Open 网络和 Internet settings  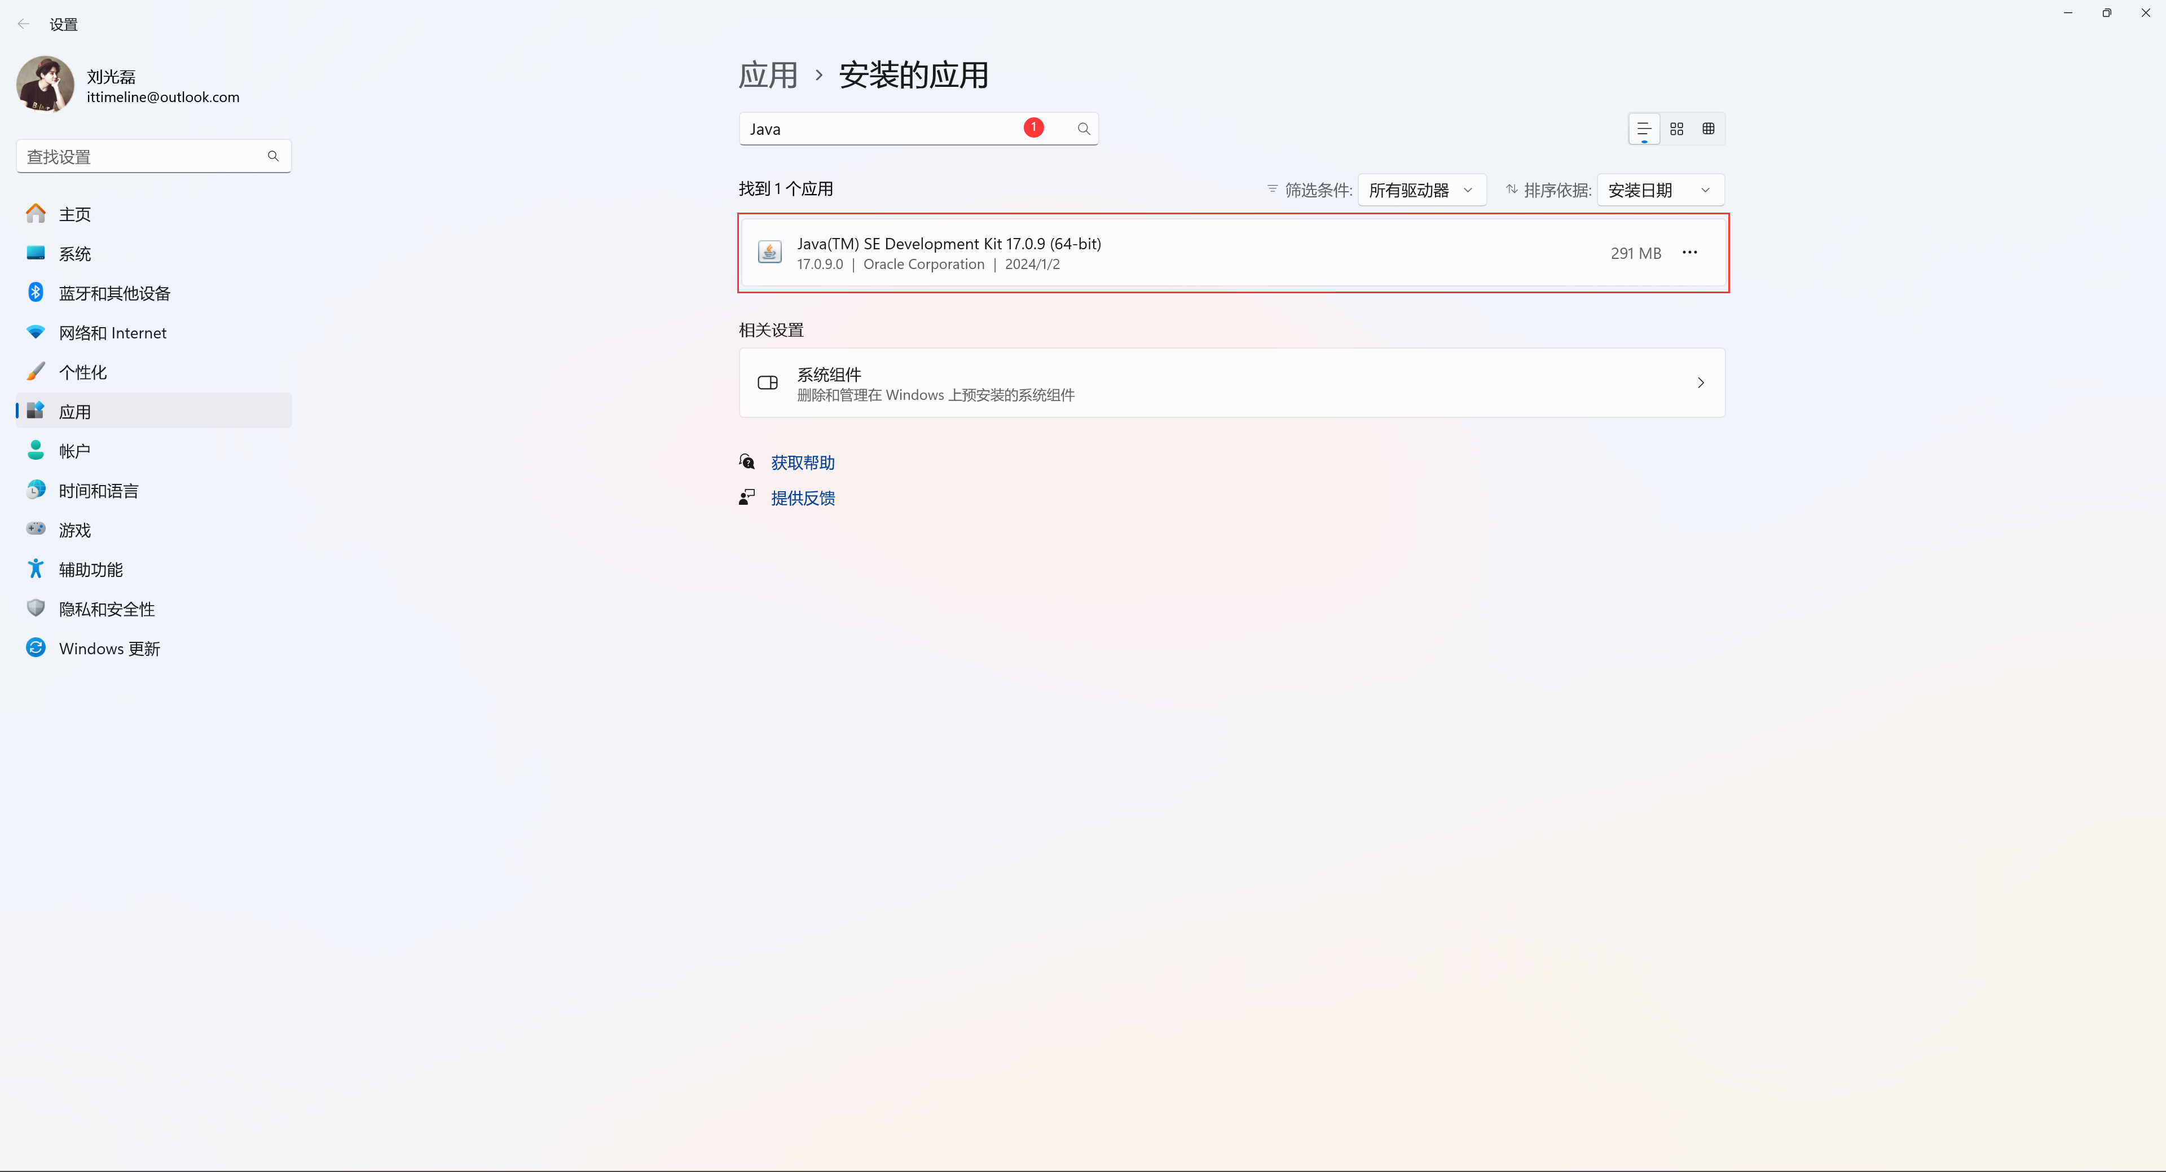(x=154, y=332)
